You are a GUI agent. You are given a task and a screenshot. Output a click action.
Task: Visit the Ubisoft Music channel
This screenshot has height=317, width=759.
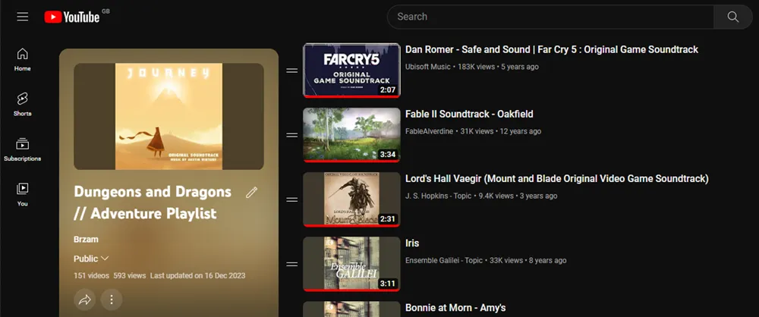click(x=428, y=67)
